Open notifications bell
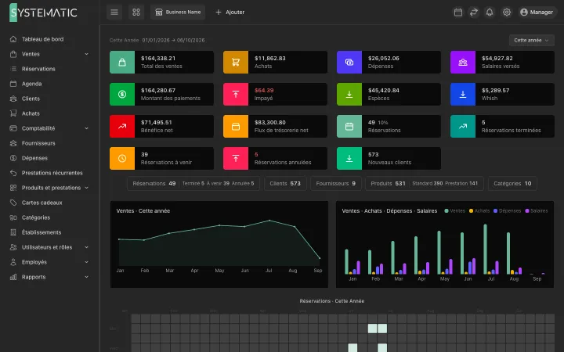Viewport: 564px width, 352px height. tap(490, 13)
